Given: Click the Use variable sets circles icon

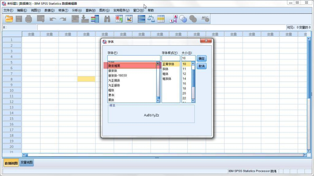Looking at the screenshot, I should (x=183, y=19).
